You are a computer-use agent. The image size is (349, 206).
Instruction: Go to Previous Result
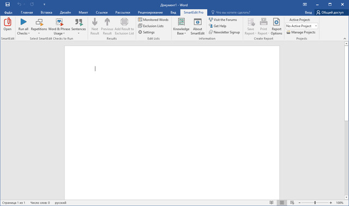[107, 26]
